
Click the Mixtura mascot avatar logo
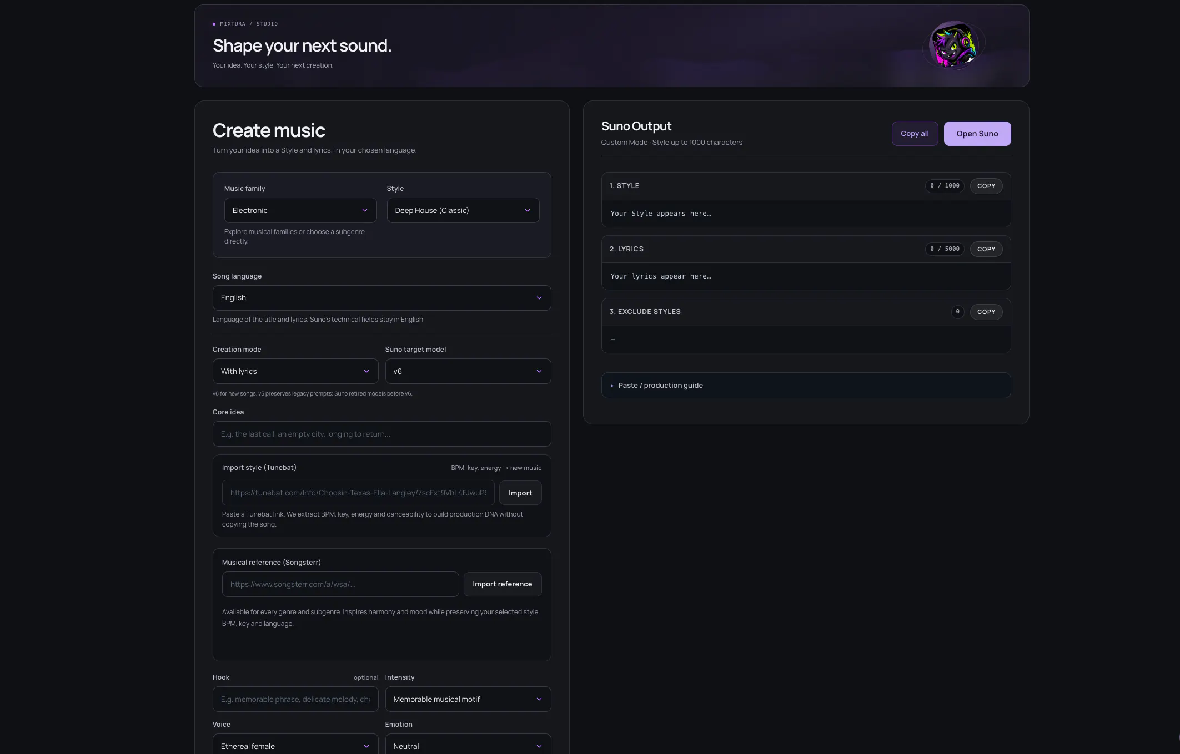coord(954,45)
